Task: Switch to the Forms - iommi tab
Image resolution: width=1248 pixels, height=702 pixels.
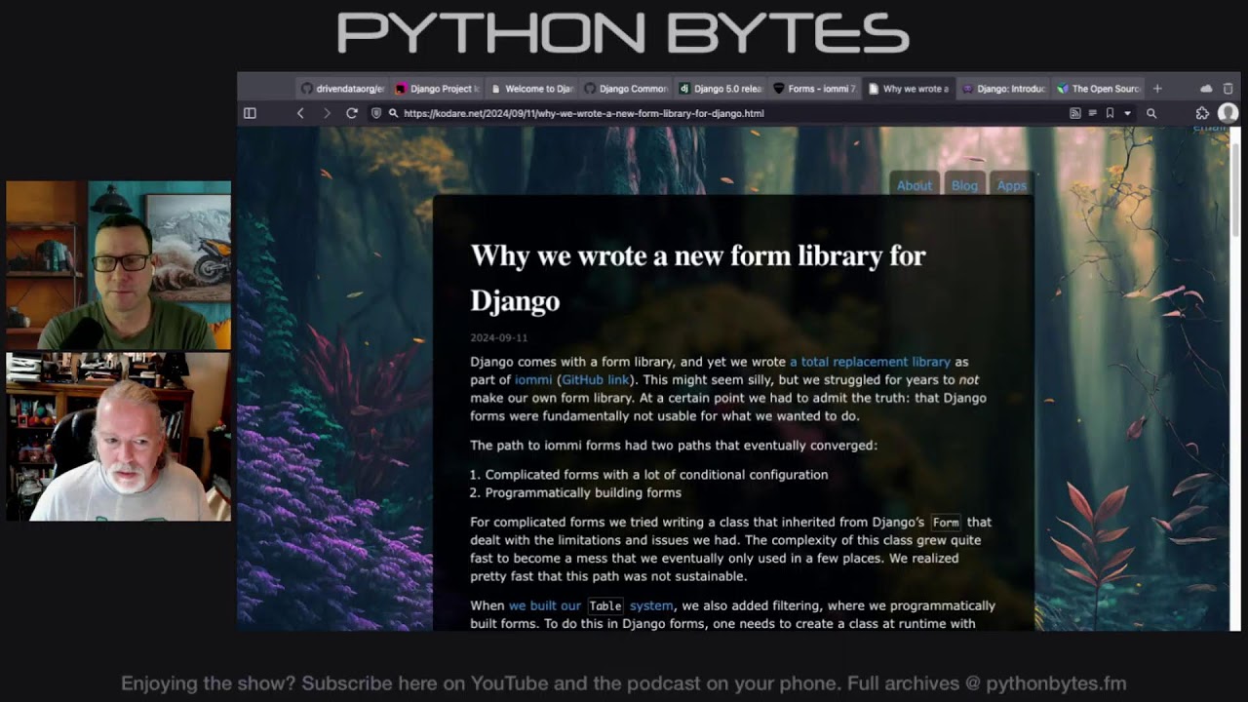Action: [x=814, y=89]
